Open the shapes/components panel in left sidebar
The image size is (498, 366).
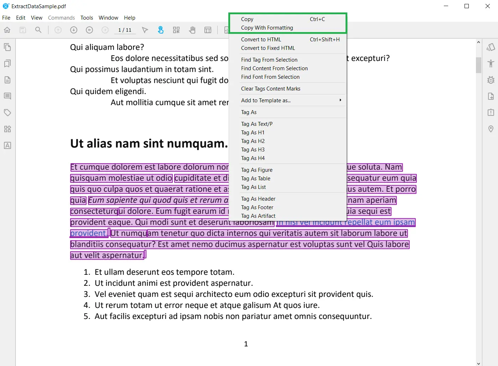click(x=7, y=129)
